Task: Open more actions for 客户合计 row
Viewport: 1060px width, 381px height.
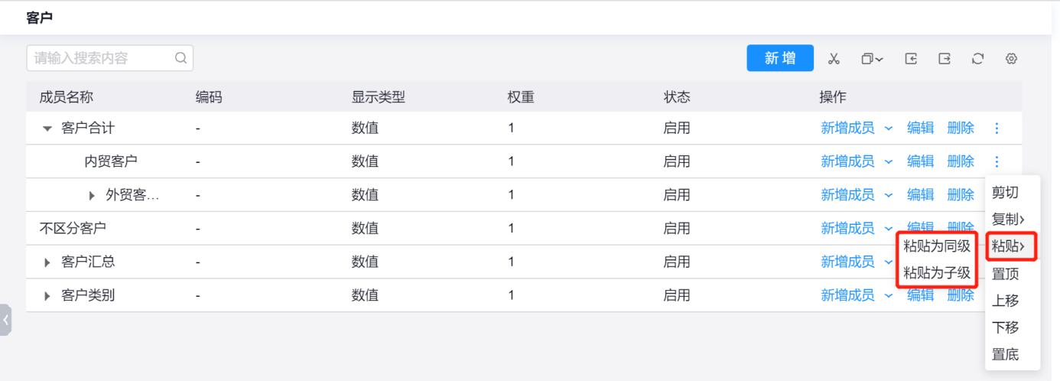Action: pyautogui.click(x=997, y=129)
